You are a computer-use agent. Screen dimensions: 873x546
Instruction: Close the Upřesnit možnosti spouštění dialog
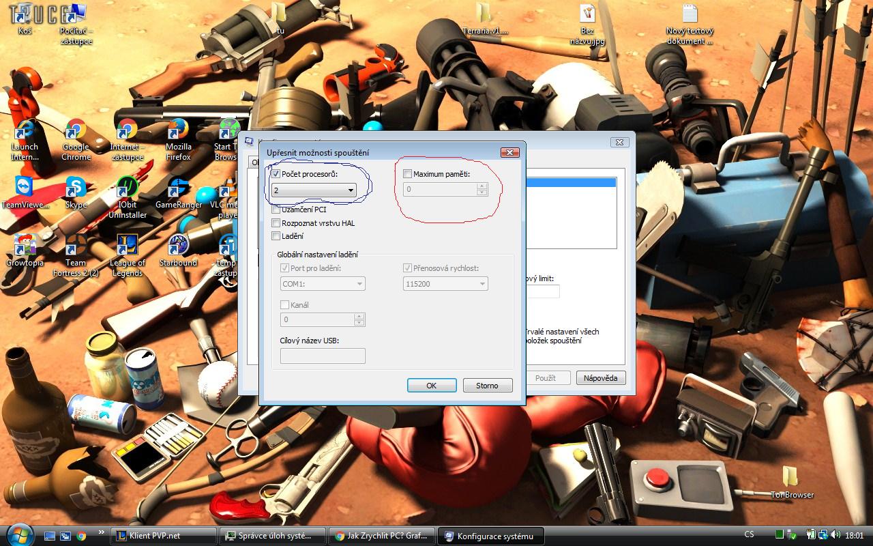point(510,152)
